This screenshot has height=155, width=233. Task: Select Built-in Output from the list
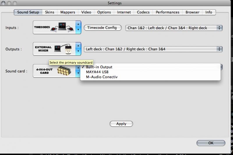[99, 67]
